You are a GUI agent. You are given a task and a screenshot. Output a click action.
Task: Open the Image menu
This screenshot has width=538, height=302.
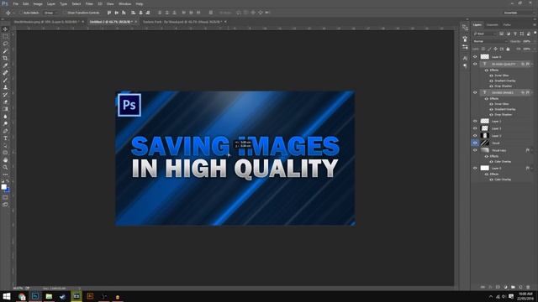click(38, 3)
